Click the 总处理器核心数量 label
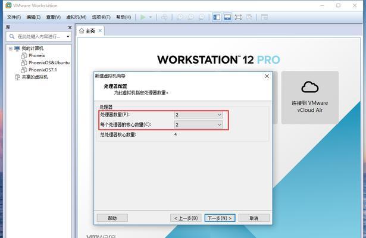 click(118, 134)
